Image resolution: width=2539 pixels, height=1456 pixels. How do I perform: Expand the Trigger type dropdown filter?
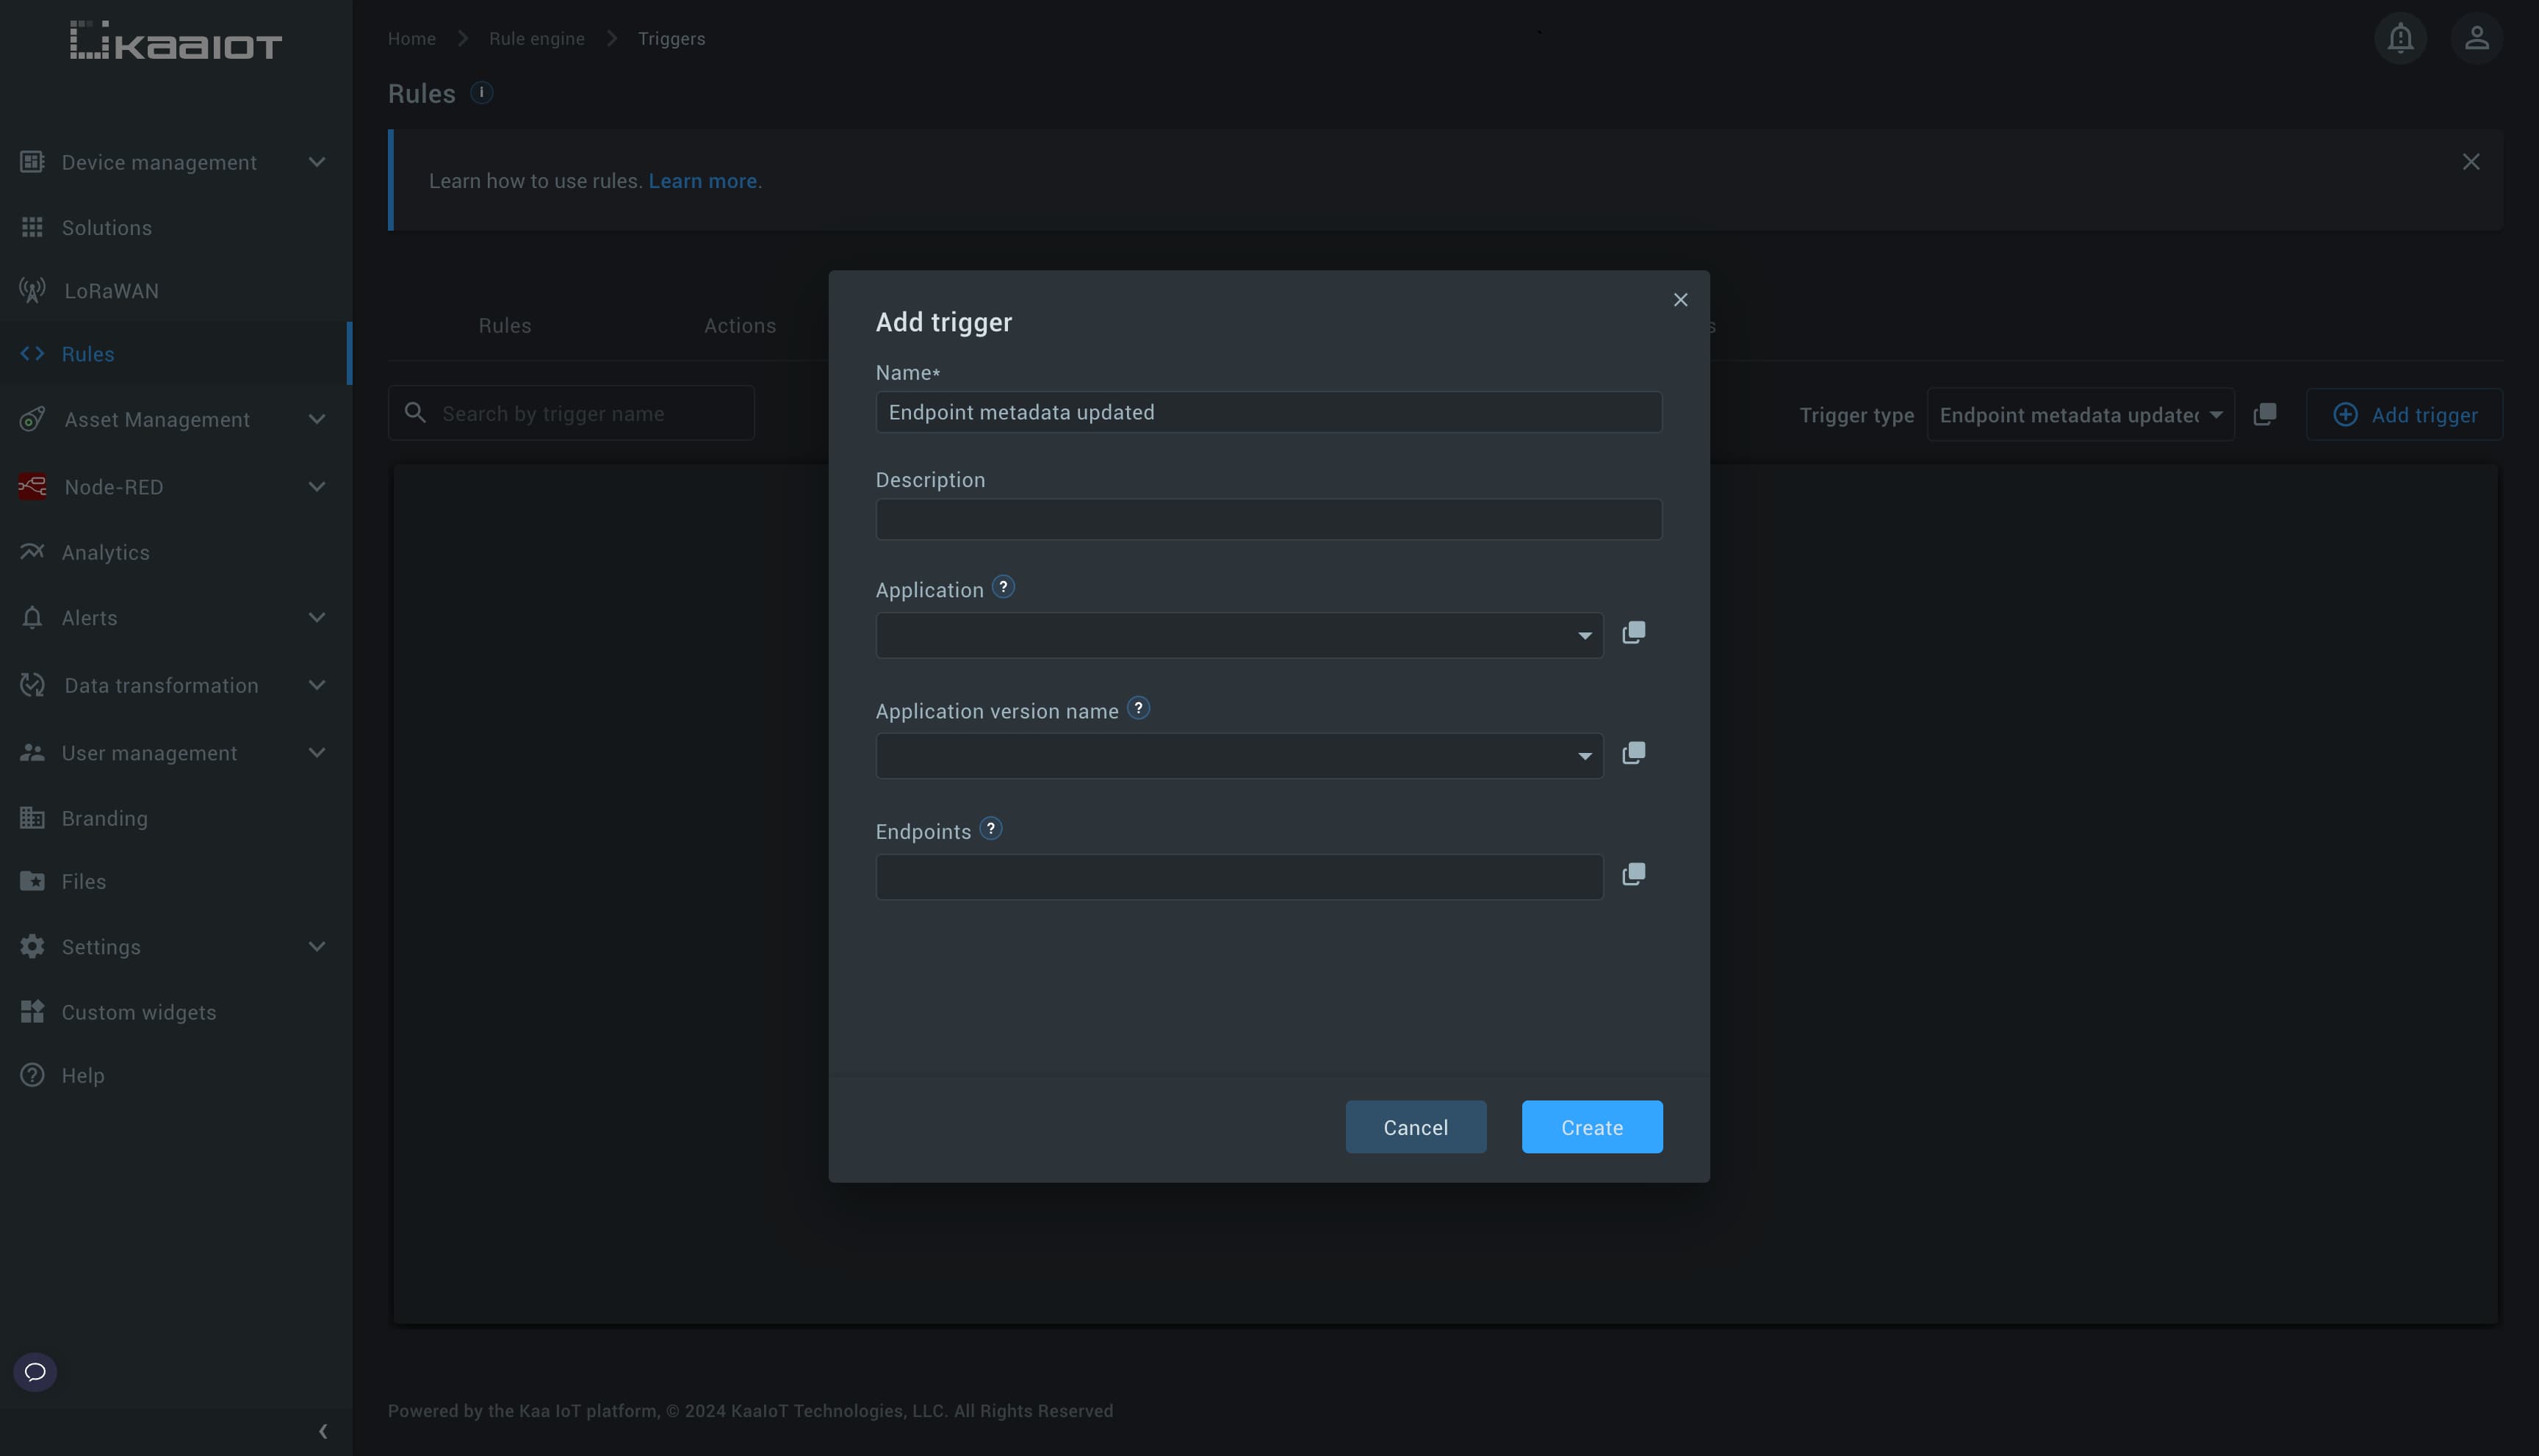pos(2077,414)
